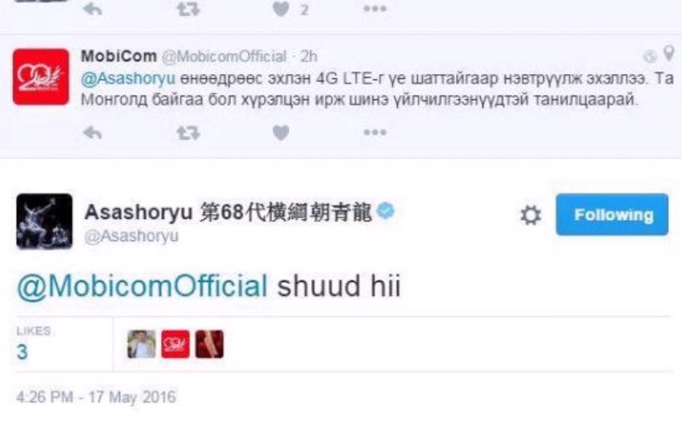Image resolution: width=682 pixels, height=421 pixels.
Task: Open the 4:26 PM - 17 May 2016 timestamp
Action: click(x=96, y=397)
